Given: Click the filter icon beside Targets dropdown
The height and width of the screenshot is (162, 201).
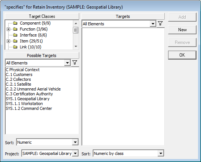Looking at the screenshot, I should pos(160,23).
